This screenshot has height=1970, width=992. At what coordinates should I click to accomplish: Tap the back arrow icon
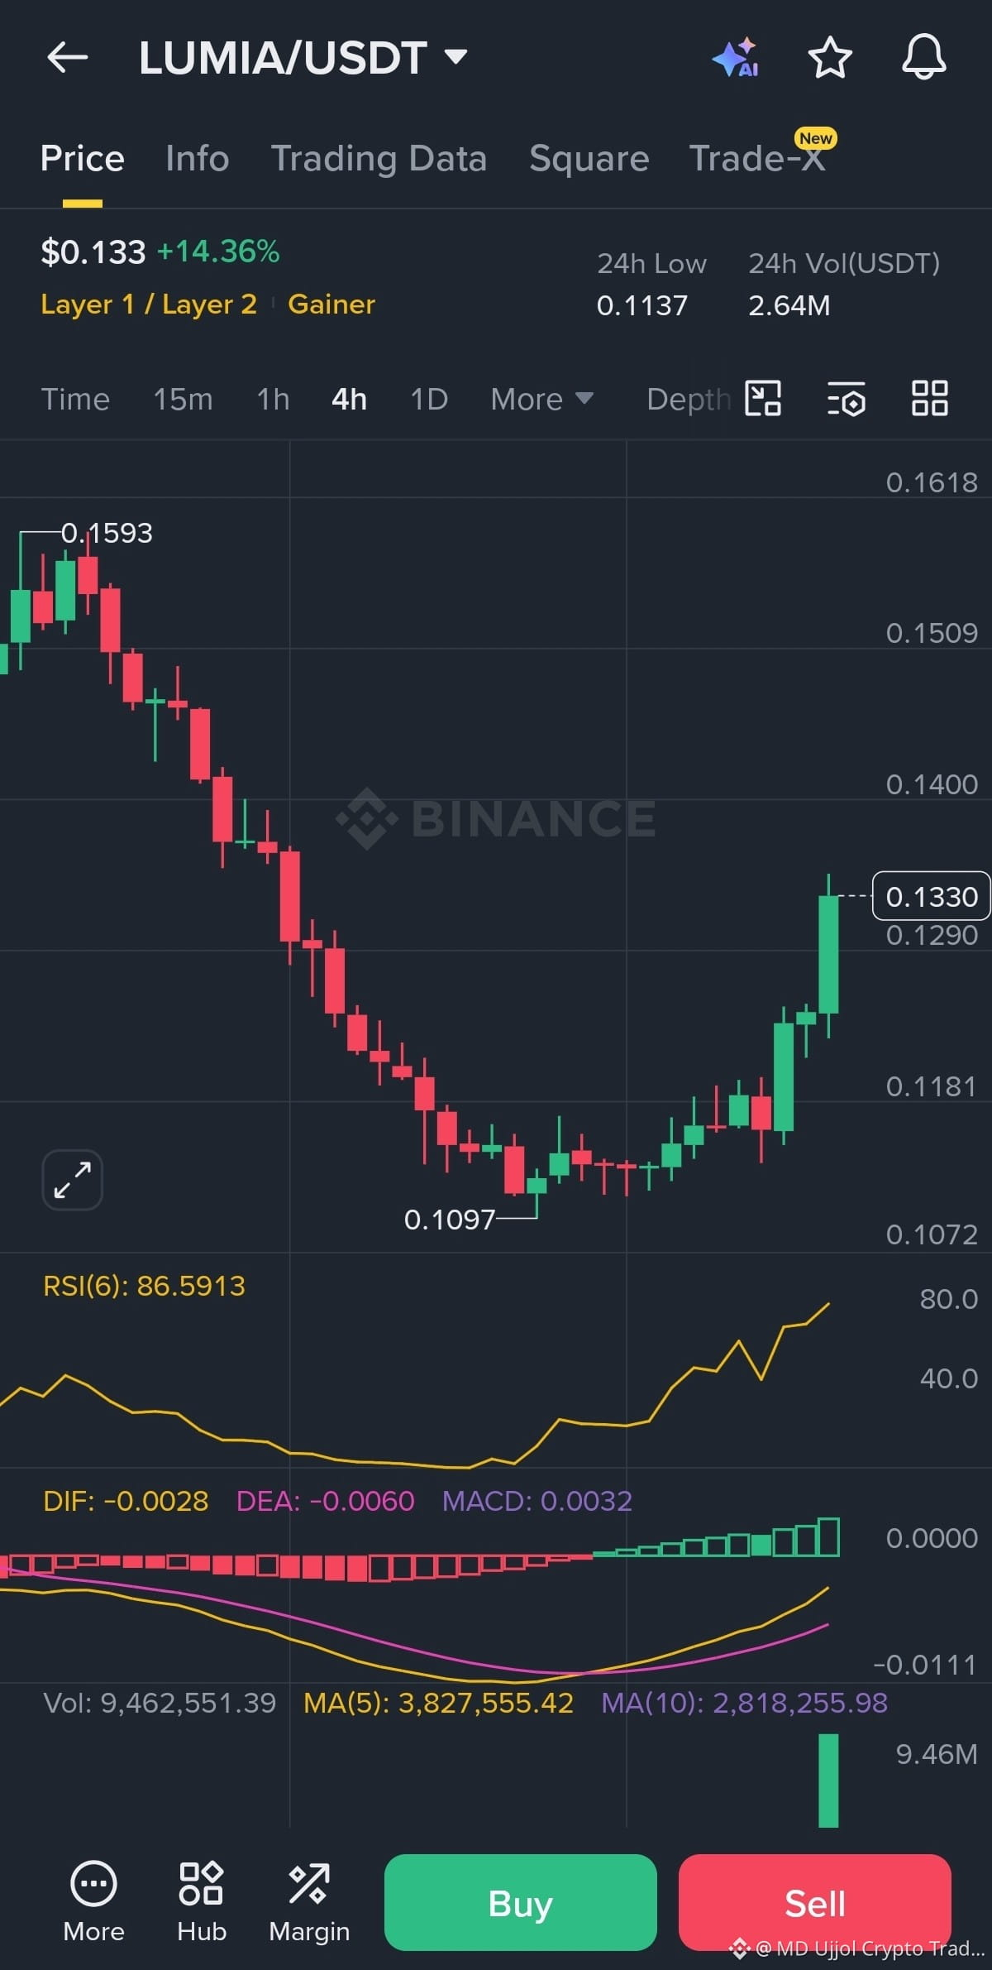click(x=68, y=57)
